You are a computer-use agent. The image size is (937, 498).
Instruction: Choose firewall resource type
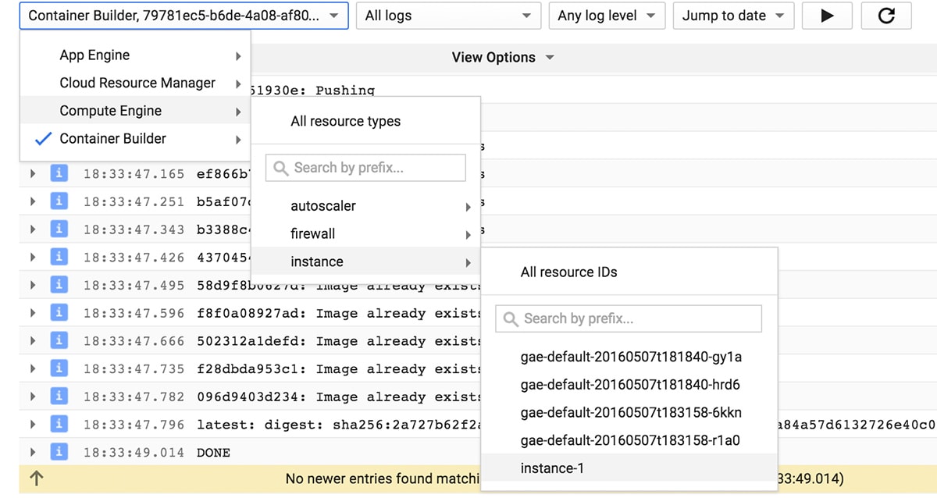[x=365, y=233]
